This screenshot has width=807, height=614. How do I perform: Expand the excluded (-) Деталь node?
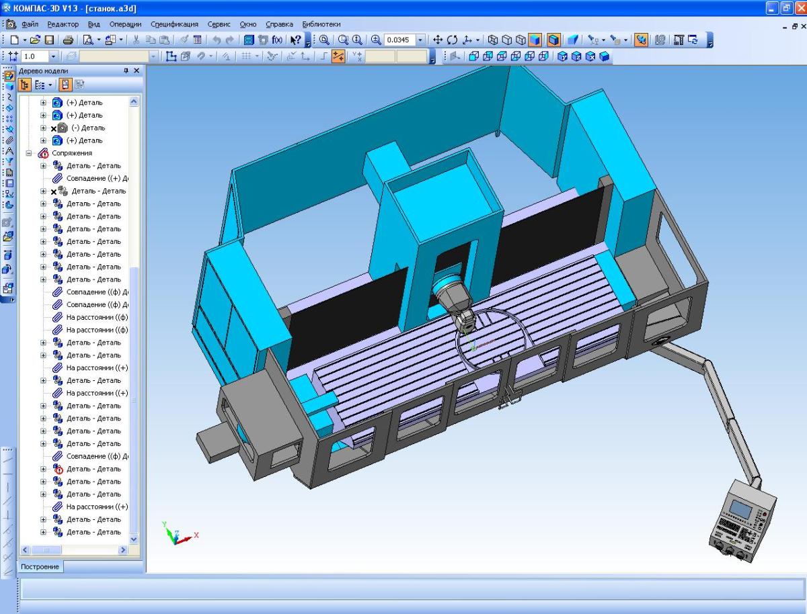pos(44,128)
